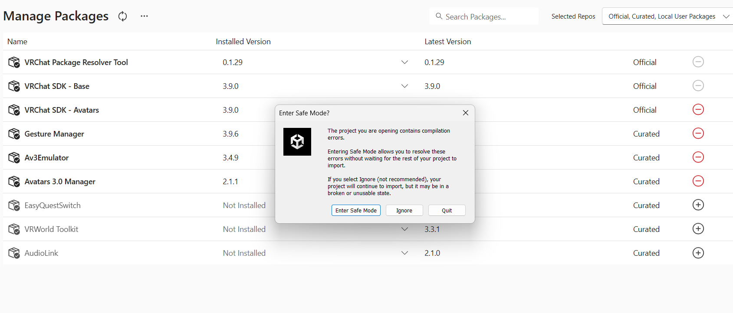Open the three-dots more options menu
This screenshot has width=733, height=313.
144,16
